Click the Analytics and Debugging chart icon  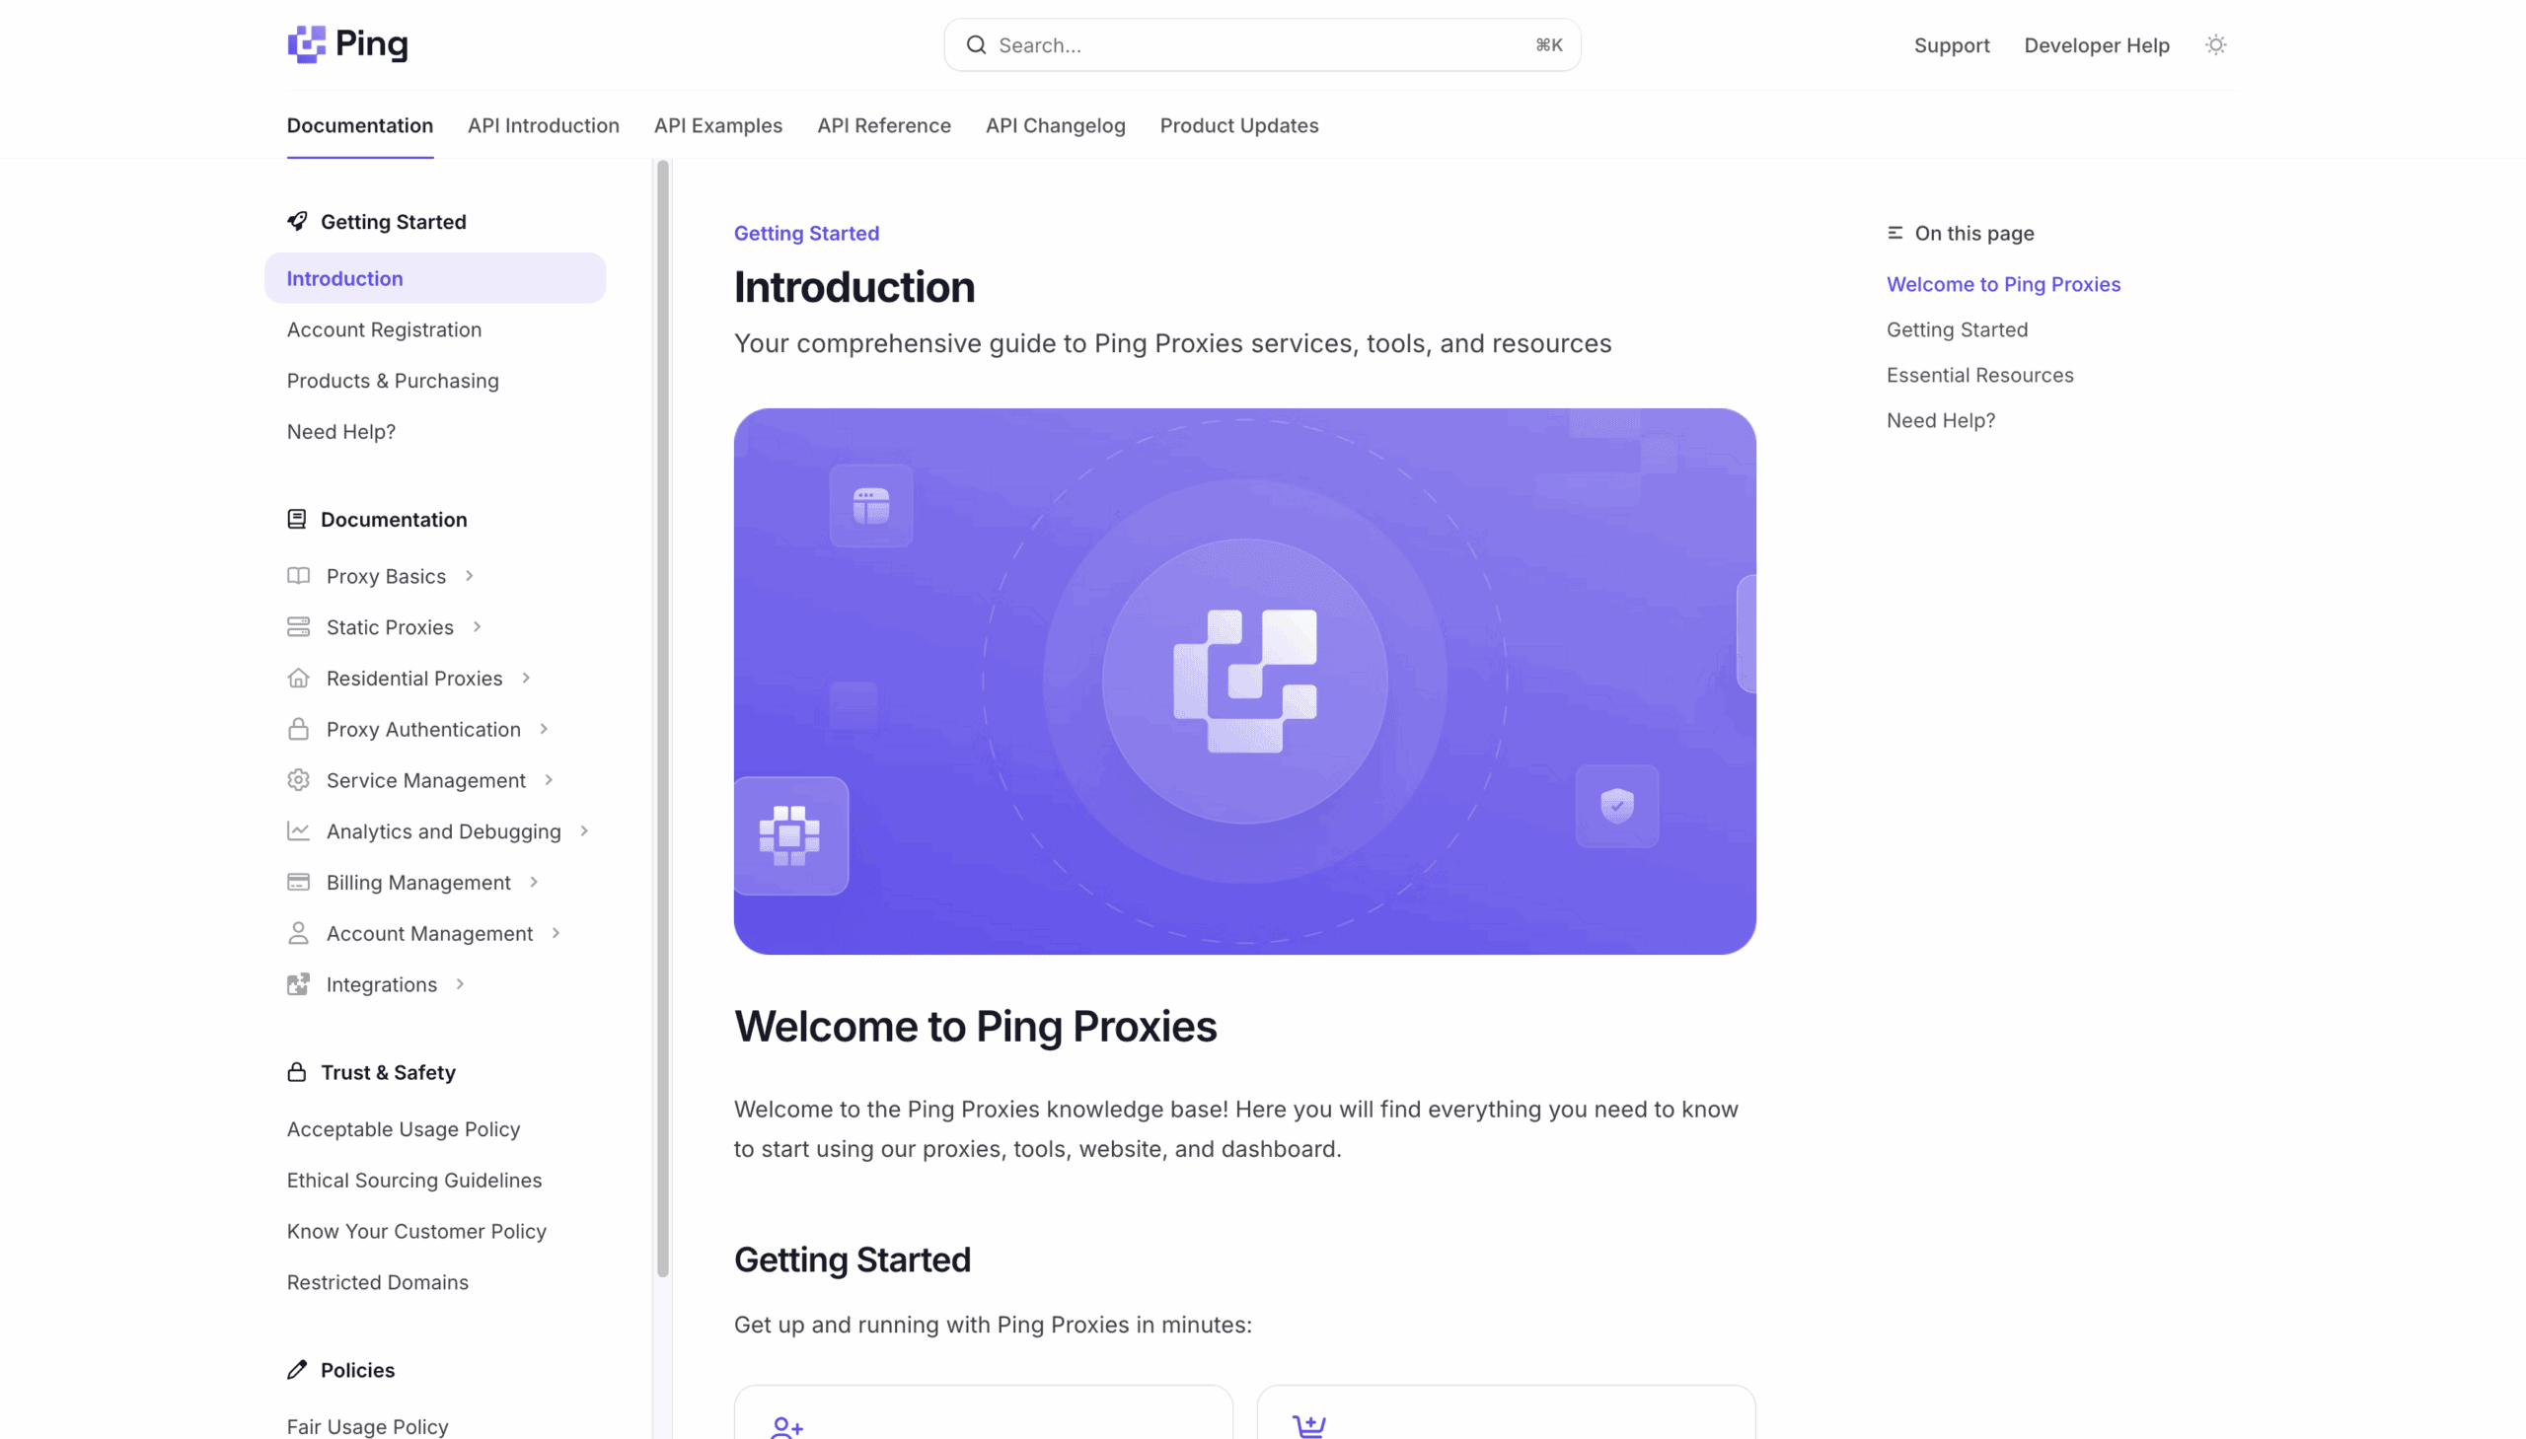298,831
